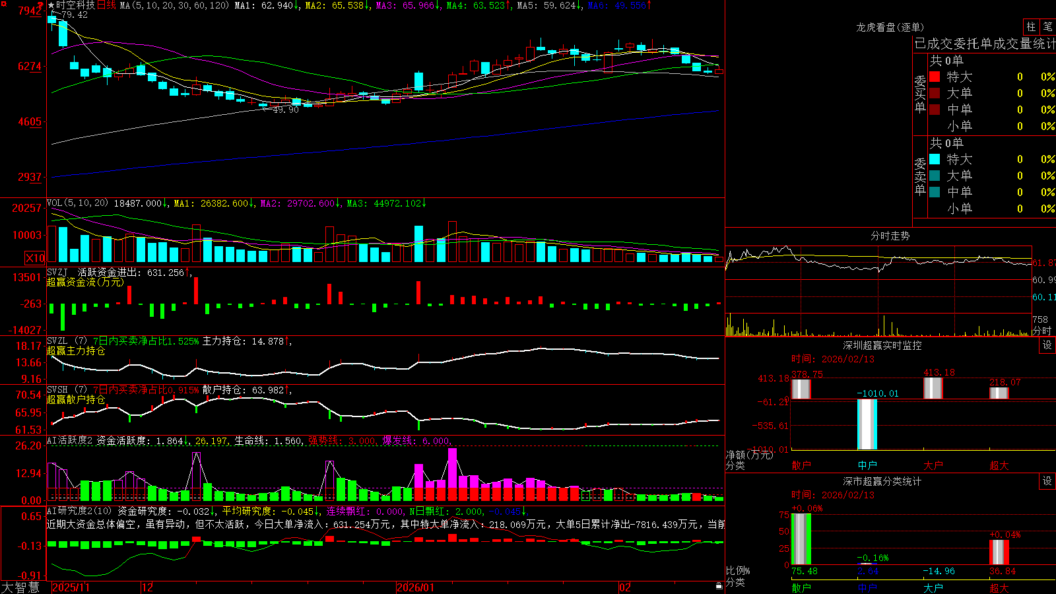Click the teal 大单 sell order swatch
Screen dimensions: 1056x594
pos(935,176)
